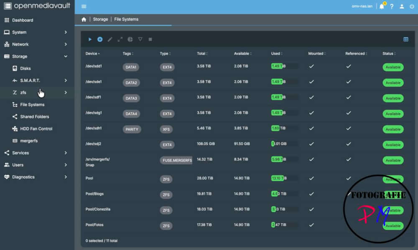
Task: Sort table by Total column header
Action: click(x=201, y=53)
